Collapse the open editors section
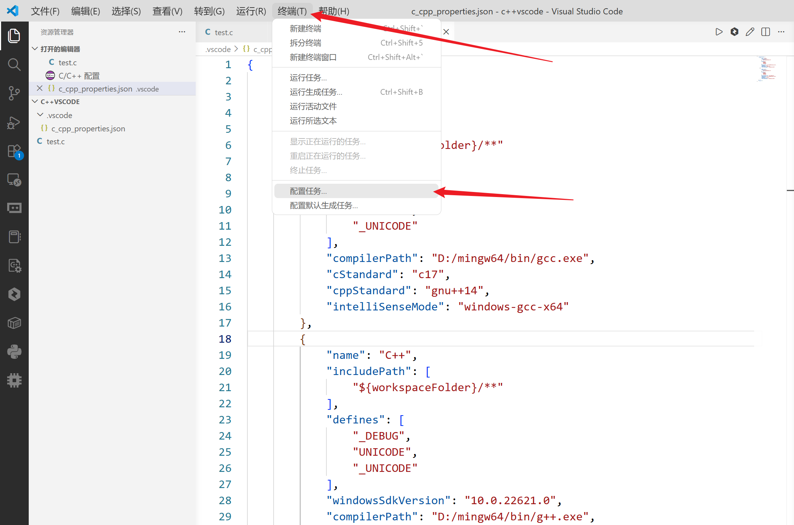794x525 pixels. (x=35, y=49)
